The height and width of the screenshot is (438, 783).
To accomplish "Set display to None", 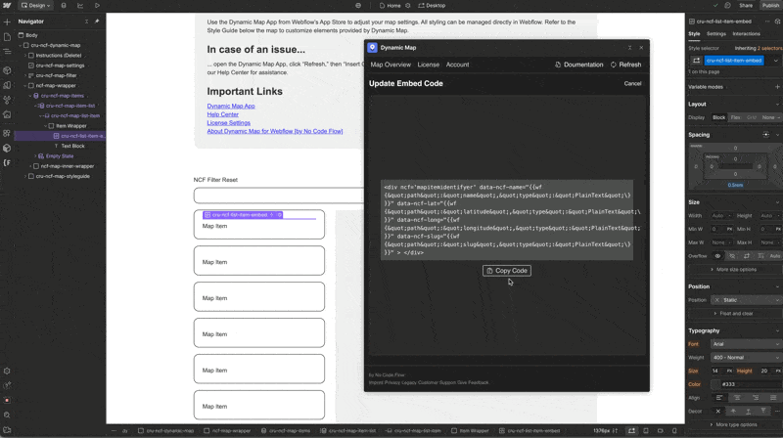I will [x=768, y=117].
